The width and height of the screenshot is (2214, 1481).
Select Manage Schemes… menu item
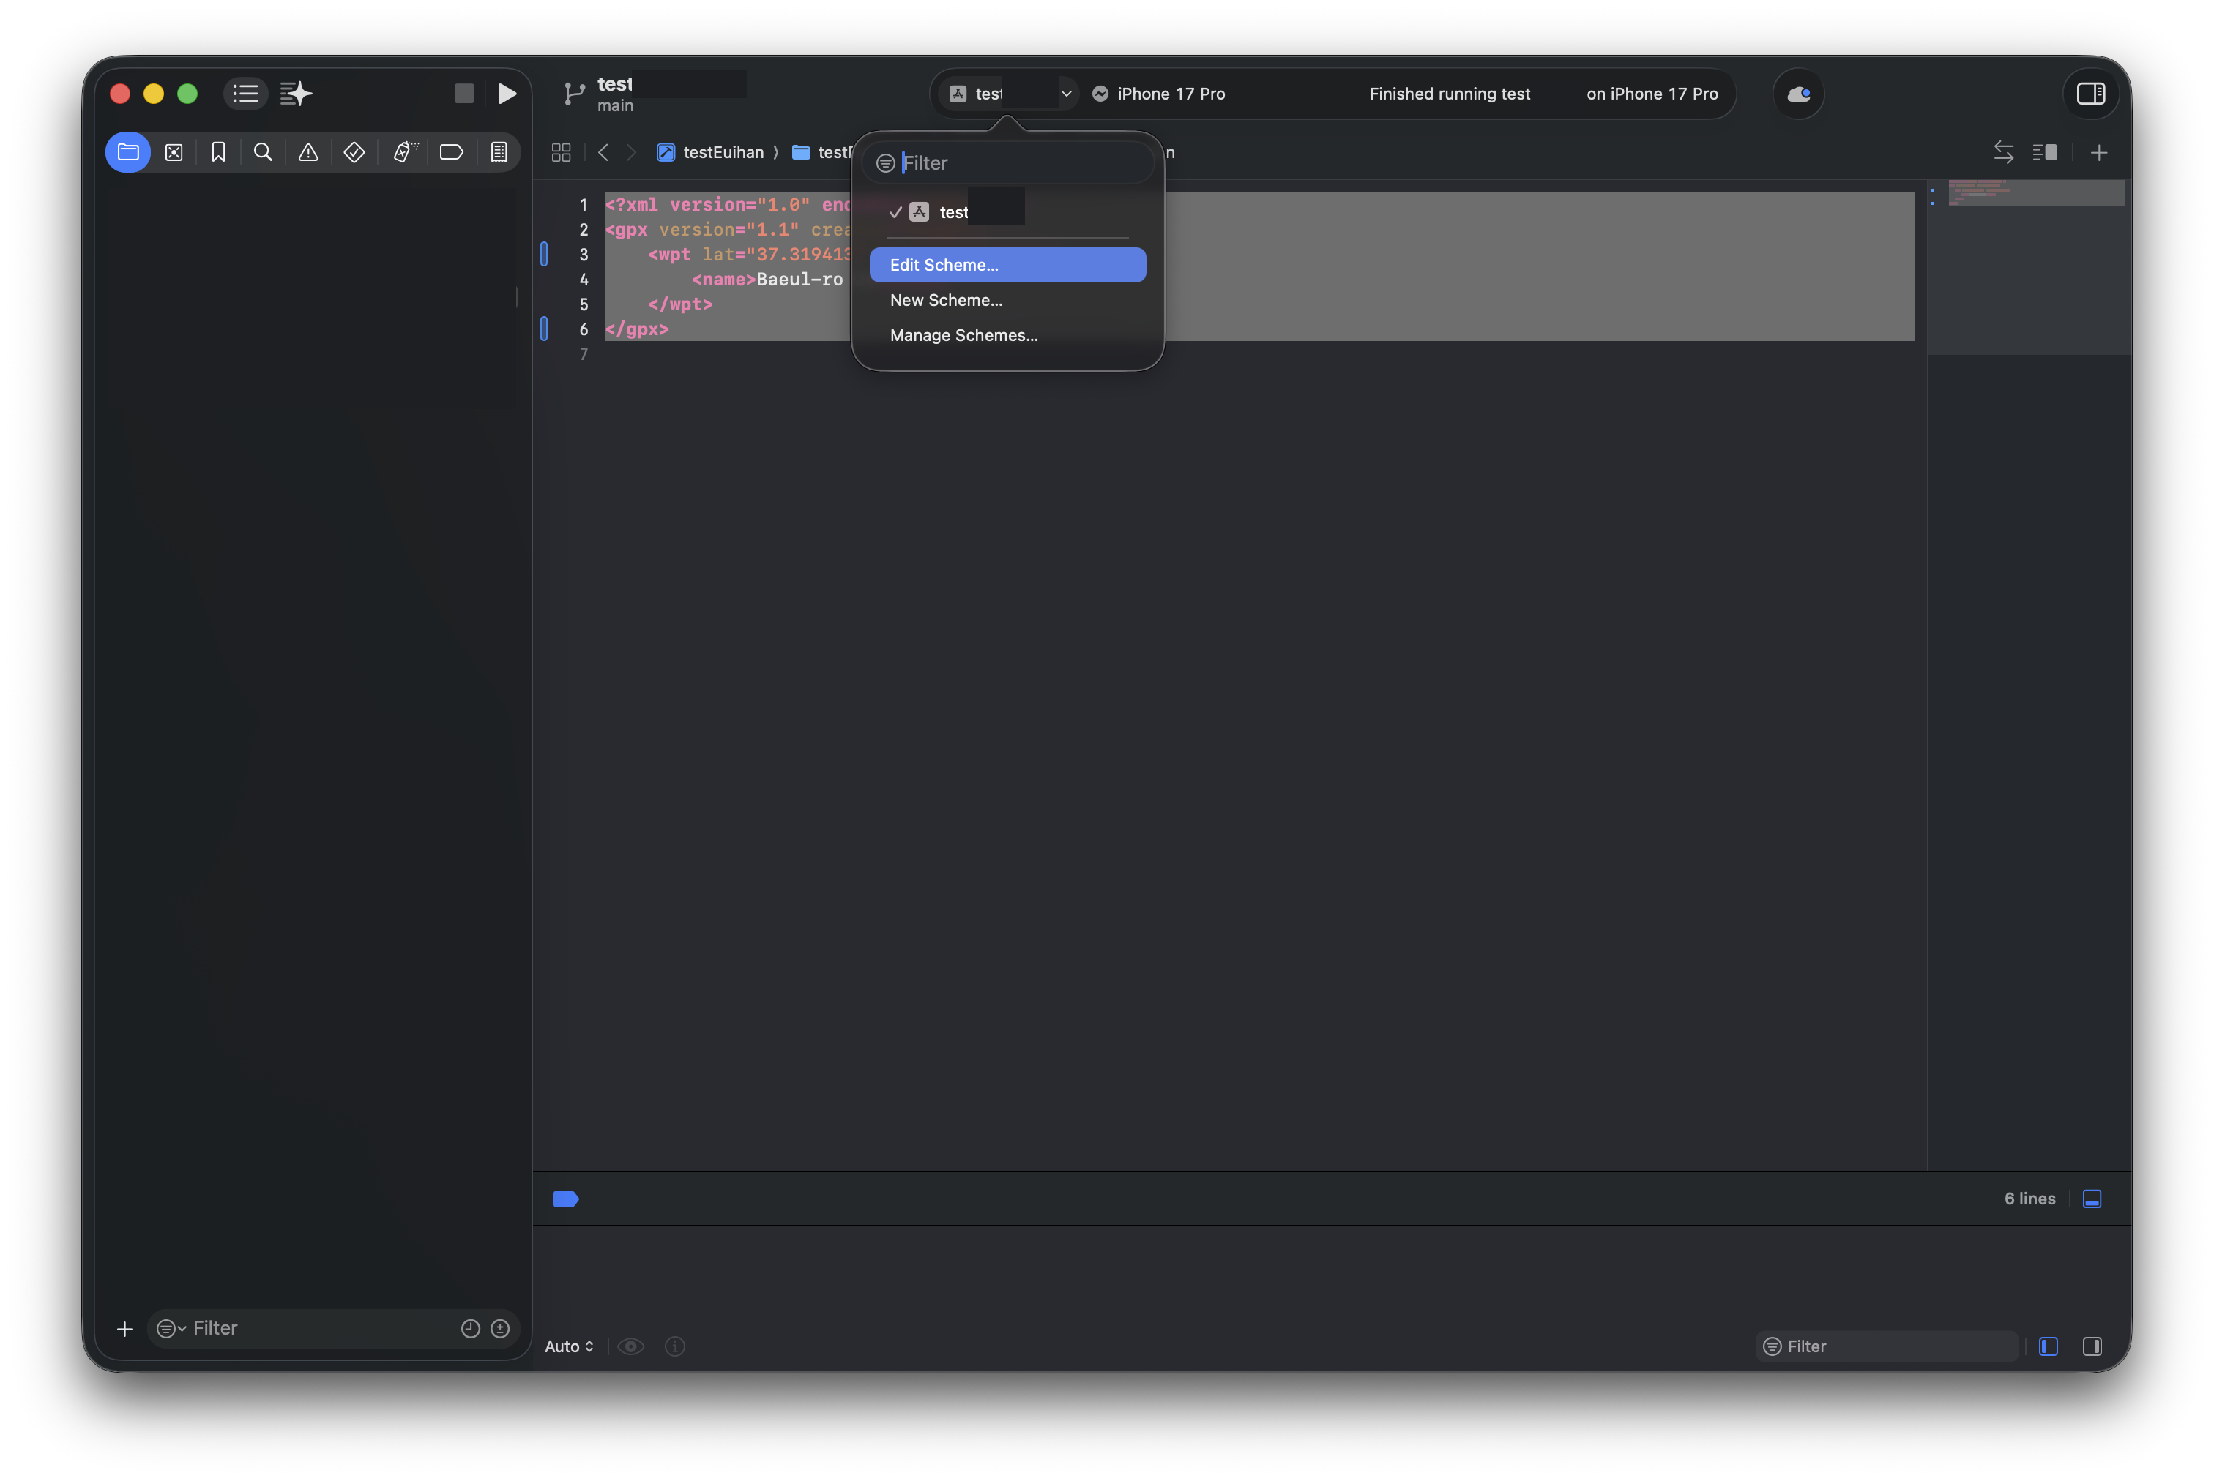1007,335
